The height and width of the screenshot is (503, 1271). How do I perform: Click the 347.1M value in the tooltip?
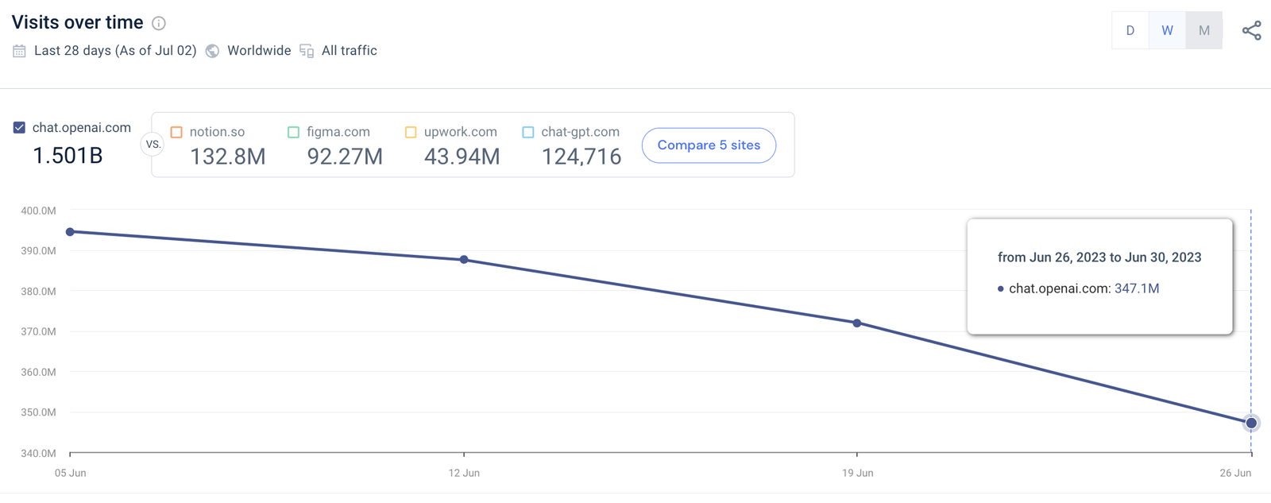1137,288
